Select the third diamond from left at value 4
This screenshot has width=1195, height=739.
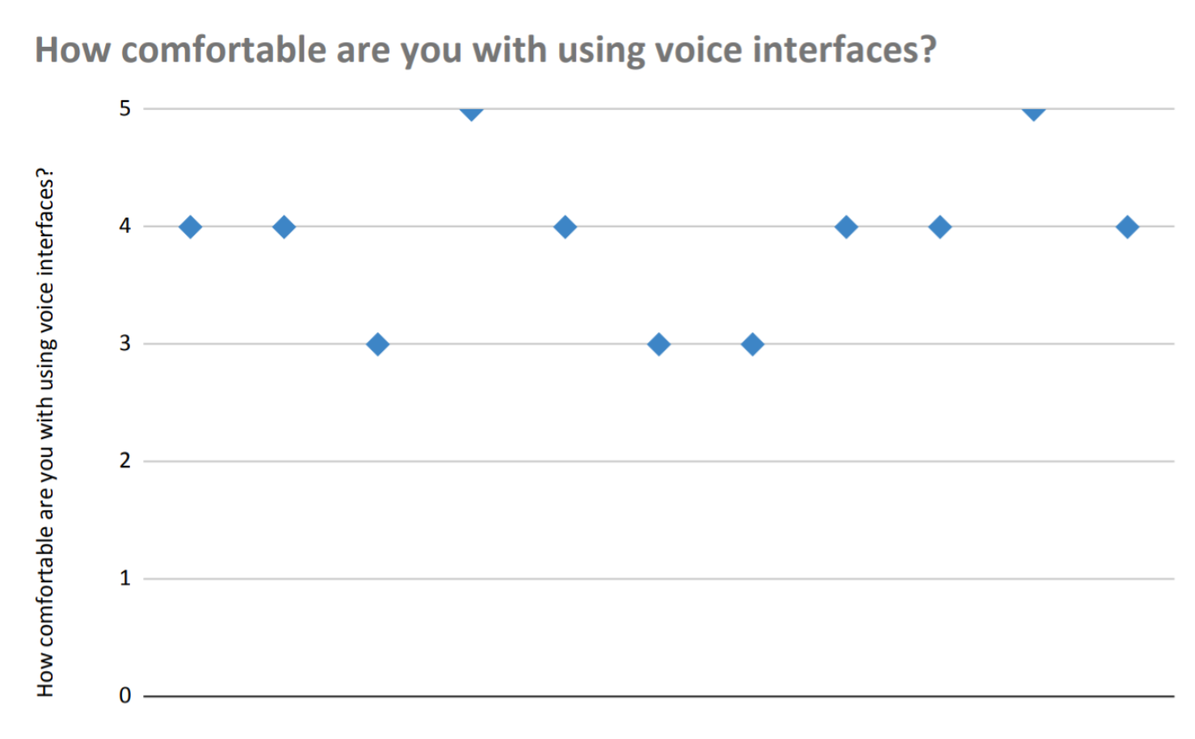coord(565,227)
